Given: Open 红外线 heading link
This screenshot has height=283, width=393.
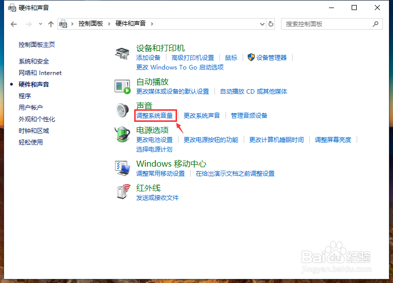Looking at the screenshot, I should point(148,188).
